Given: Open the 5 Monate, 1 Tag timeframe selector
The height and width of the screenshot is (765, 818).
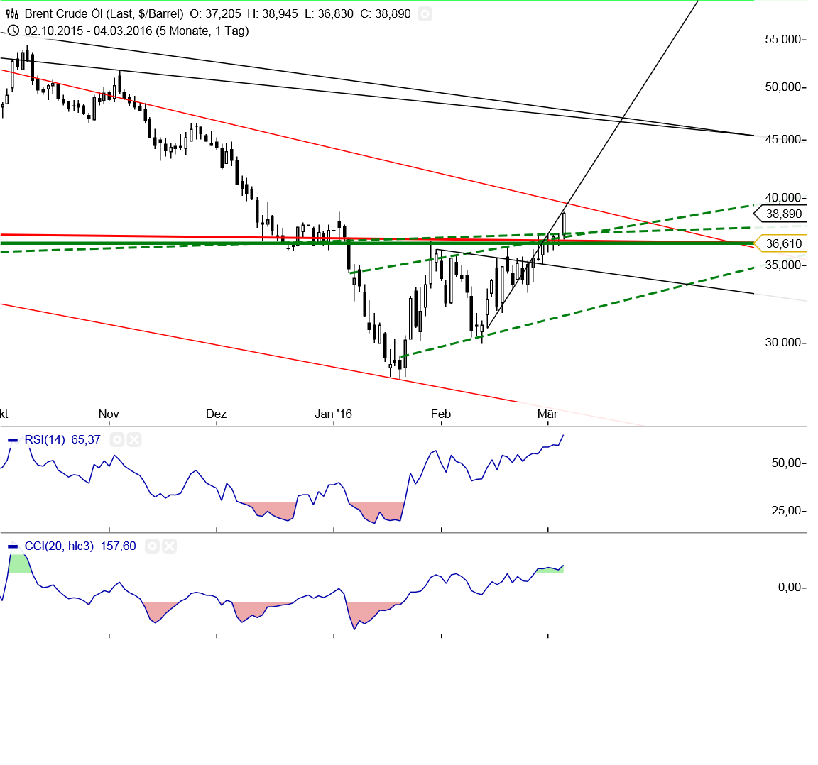Looking at the screenshot, I should pyautogui.click(x=202, y=31).
